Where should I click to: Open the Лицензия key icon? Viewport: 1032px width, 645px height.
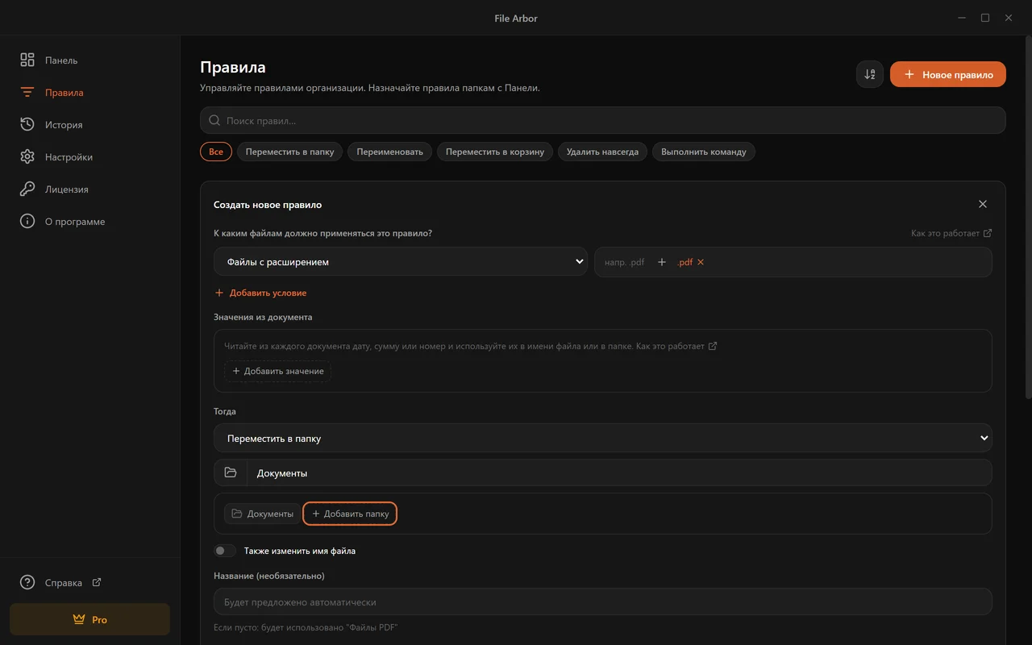click(x=27, y=189)
